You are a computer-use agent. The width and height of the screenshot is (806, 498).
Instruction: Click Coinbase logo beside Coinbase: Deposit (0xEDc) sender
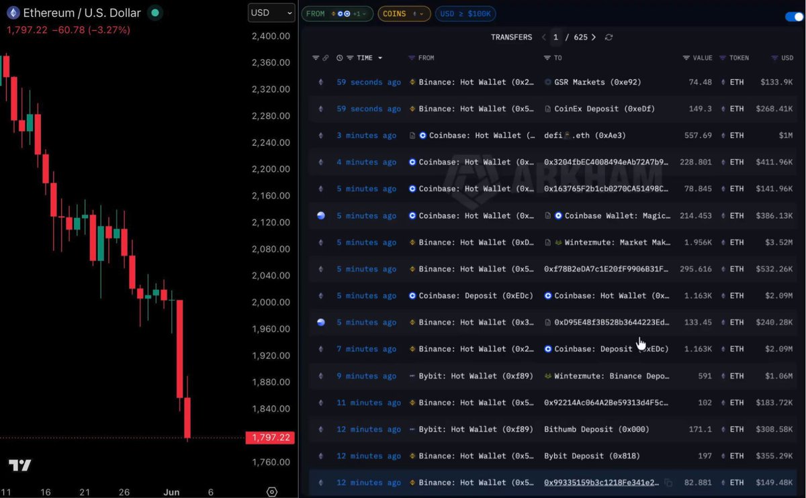pos(412,296)
